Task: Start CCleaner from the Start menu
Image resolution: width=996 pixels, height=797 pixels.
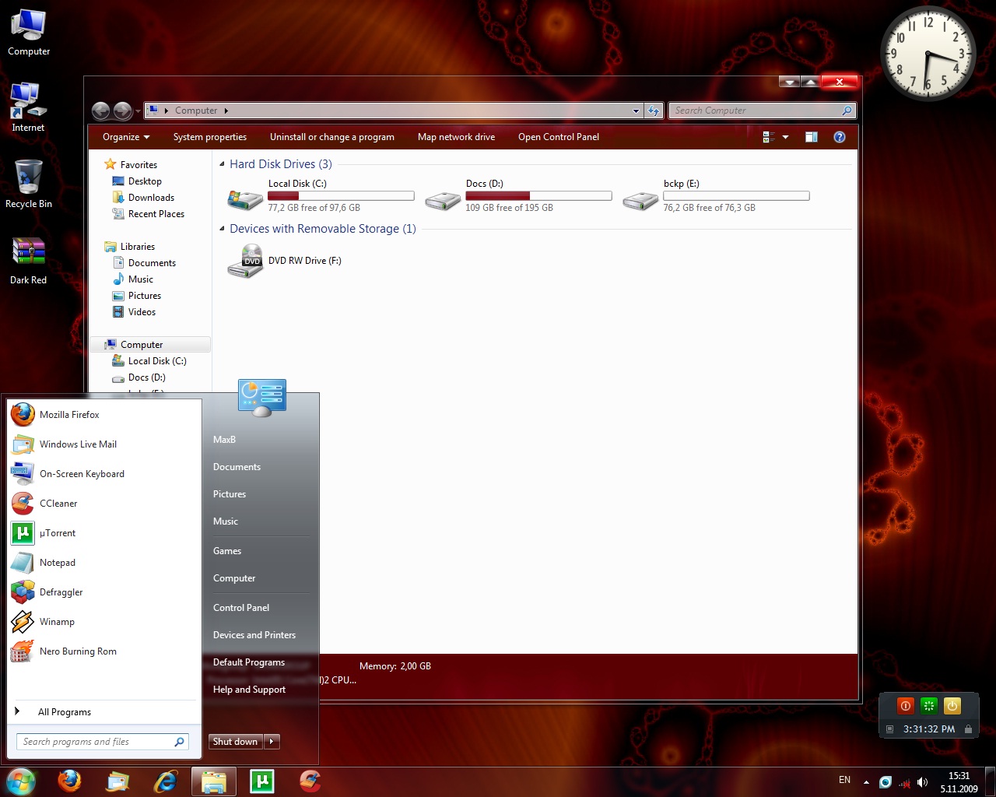Action: coord(103,504)
